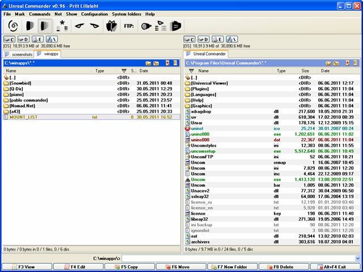Select the [Universal Viewer] folder

[x=272, y=83]
